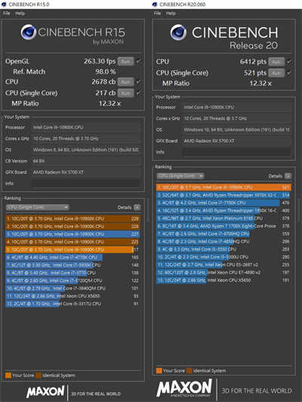This screenshot has width=302, height=402.
Task: Click brown Identical System legend swatch in R20
Action: click(x=190, y=371)
